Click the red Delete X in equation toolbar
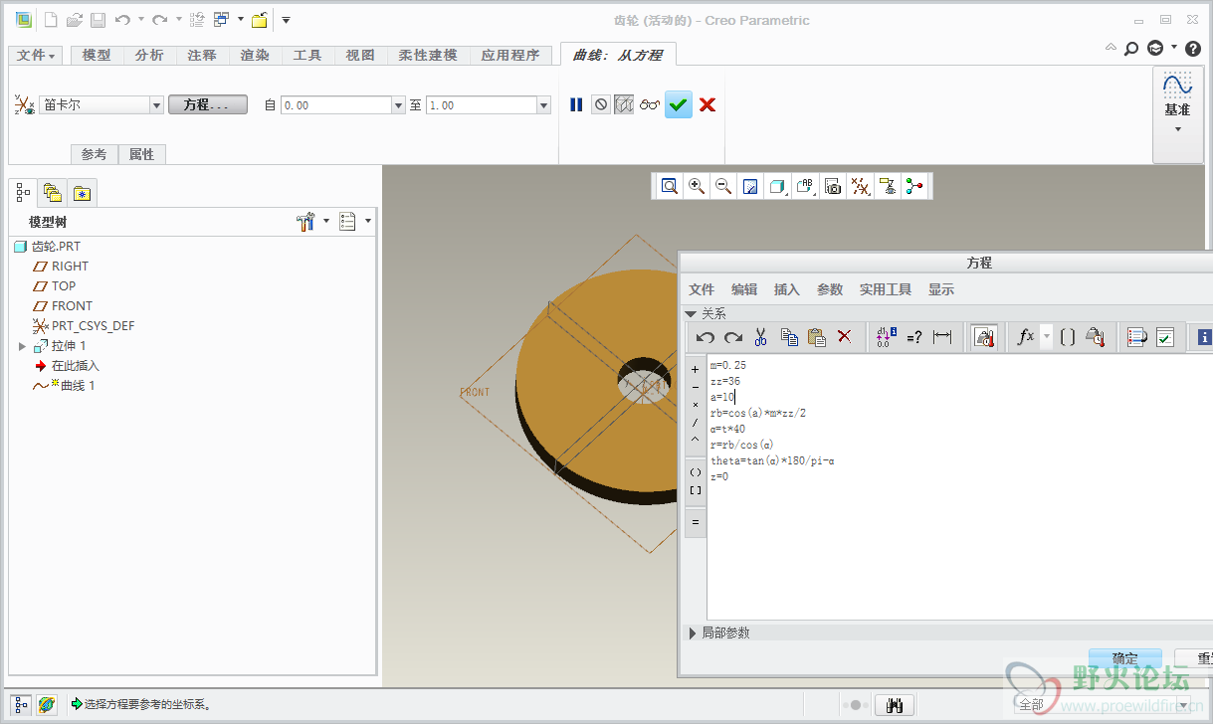 (x=845, y=337)
